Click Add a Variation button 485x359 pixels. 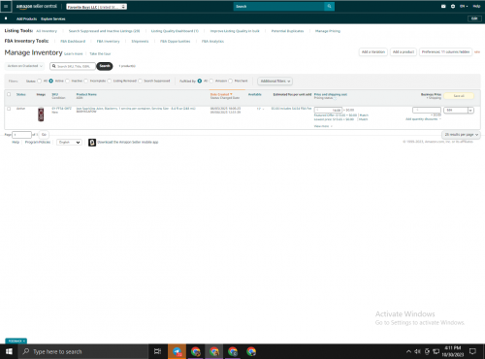pos(373,52)
